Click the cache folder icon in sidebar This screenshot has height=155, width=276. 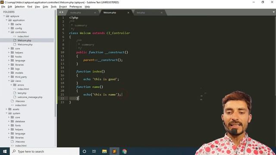[x=13, y=24]
